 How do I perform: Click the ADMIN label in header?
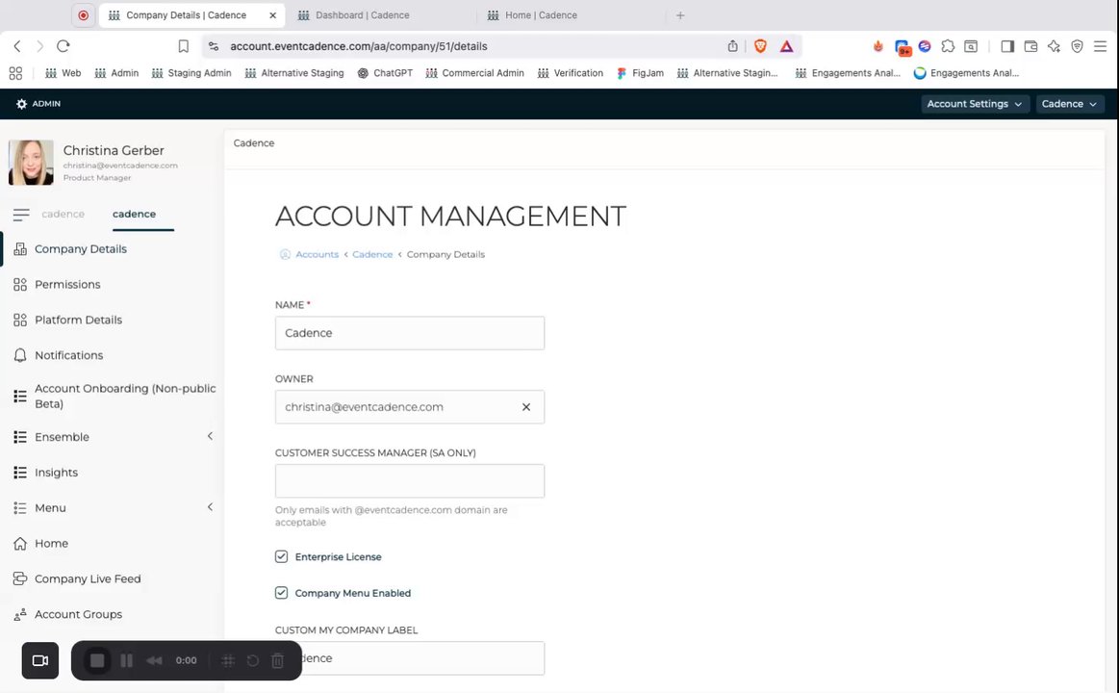click(x=46, y=104)
